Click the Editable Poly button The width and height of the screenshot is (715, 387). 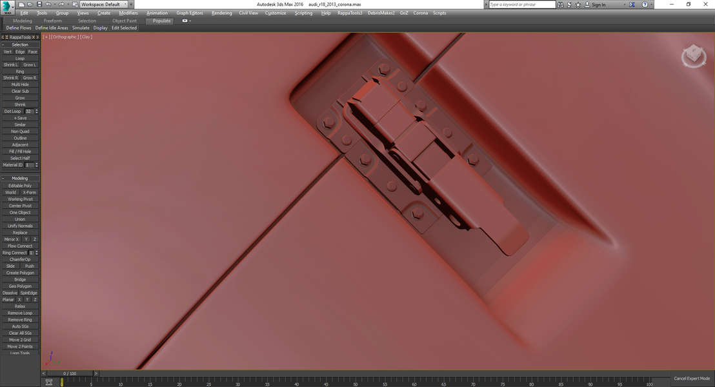tap(20, 186)
